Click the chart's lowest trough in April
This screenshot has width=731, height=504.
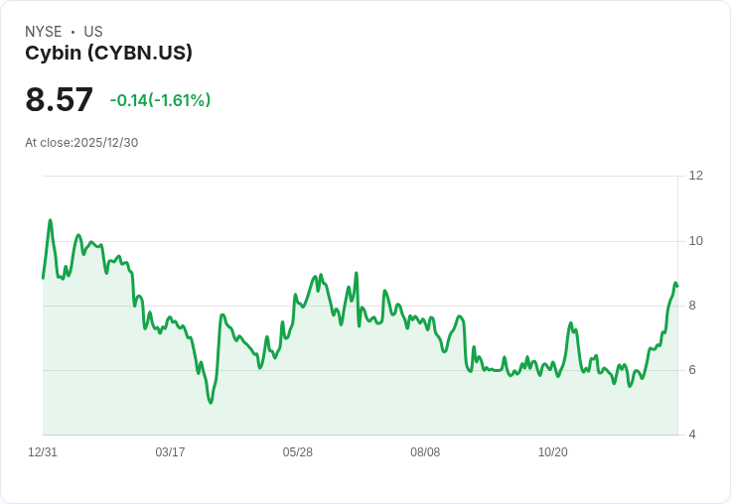click(x=211, y=403)
